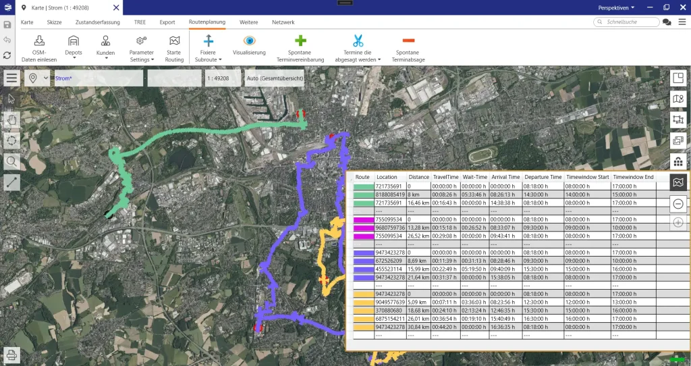The image size is (691, 366).
Task: Select the magnifier zoom tool
Action: [12, 161]
